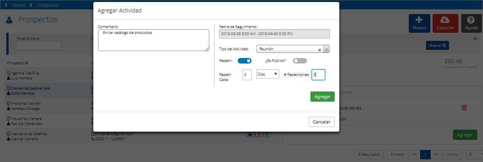This screenshot has height=162, width=483.
Task: Click the green Agregar button in dialog
Action: pyautogui.click(x=323, y=97)
